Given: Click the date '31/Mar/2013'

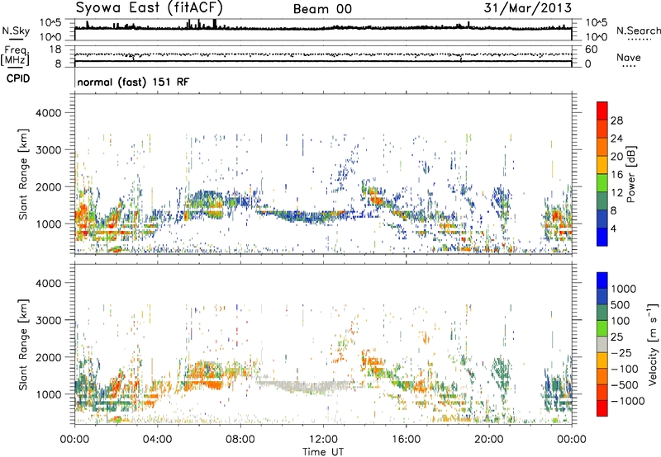Looking at the screenshot, I should click(527, 8).
